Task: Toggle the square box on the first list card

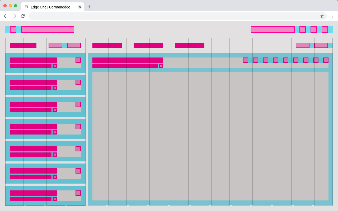Action: (78, 60)
